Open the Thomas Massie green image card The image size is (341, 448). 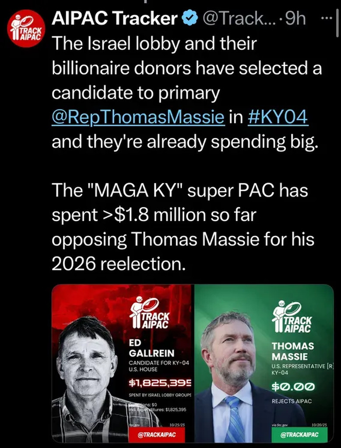[x=264, y=363]
